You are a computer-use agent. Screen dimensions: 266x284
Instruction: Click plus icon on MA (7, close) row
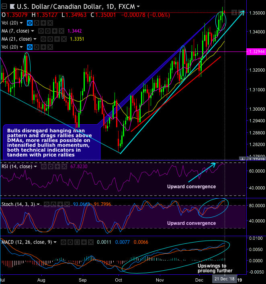click(55, 31)
